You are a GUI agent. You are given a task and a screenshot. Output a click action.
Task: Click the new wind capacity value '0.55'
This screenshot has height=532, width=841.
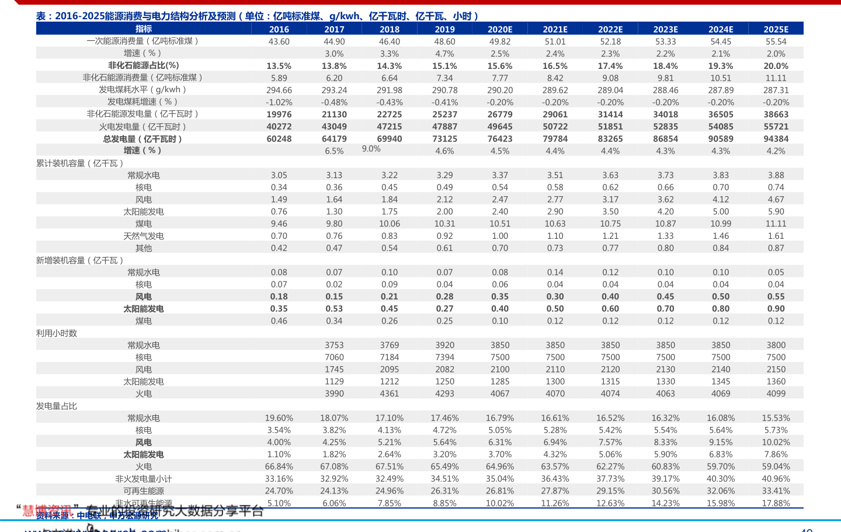coord(776,297)
